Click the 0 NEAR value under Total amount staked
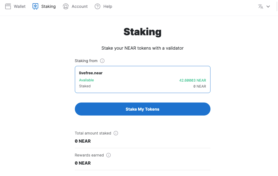 pyautogui.click(x=83, y=141)
